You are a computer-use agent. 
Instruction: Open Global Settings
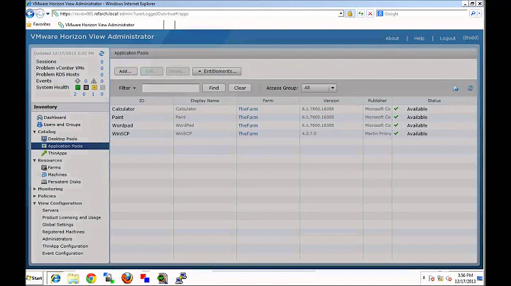pos(57,224)
